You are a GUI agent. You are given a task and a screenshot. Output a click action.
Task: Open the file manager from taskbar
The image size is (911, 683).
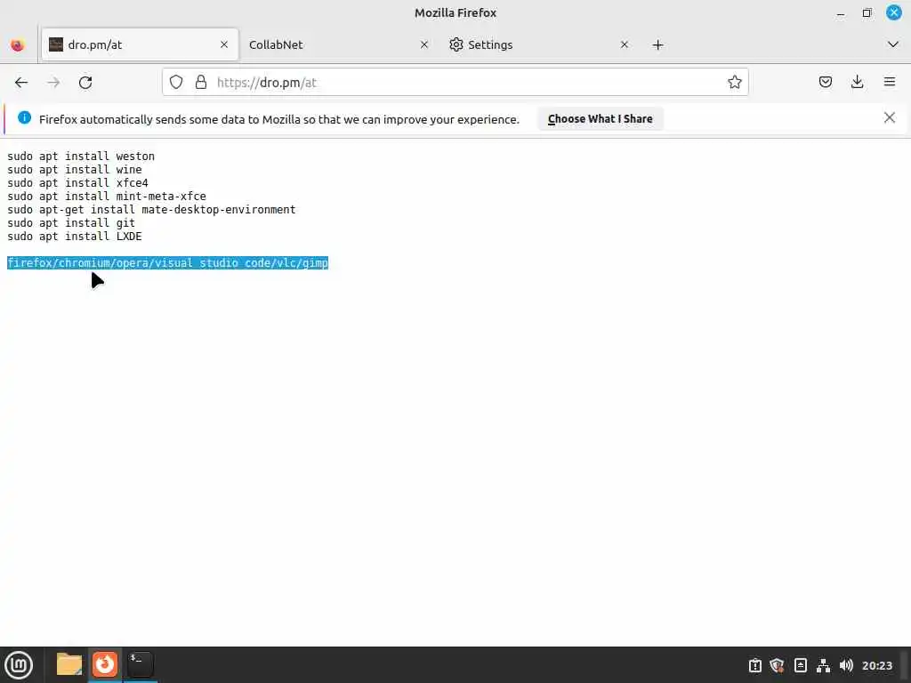tap(69, 664)
